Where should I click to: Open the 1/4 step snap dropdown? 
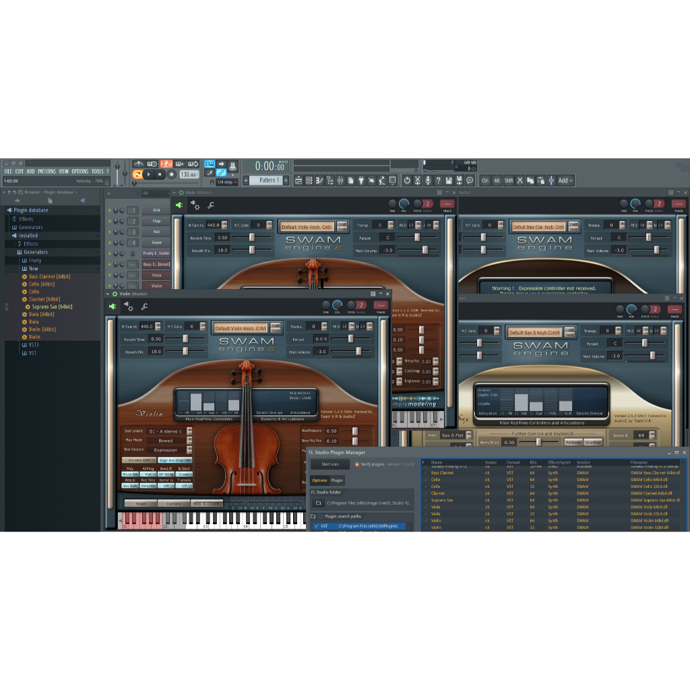click(225, 182)
